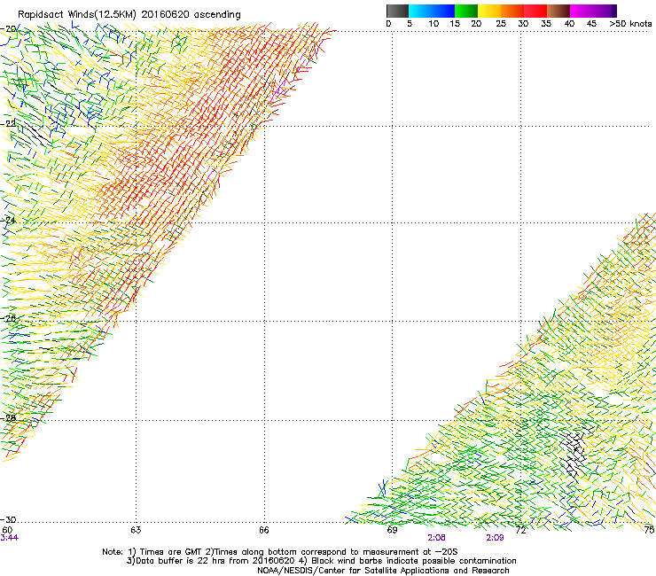Click the '0' legend scale label
The image size is (656, 576).
pyautogui.click(x=388, y=24)
